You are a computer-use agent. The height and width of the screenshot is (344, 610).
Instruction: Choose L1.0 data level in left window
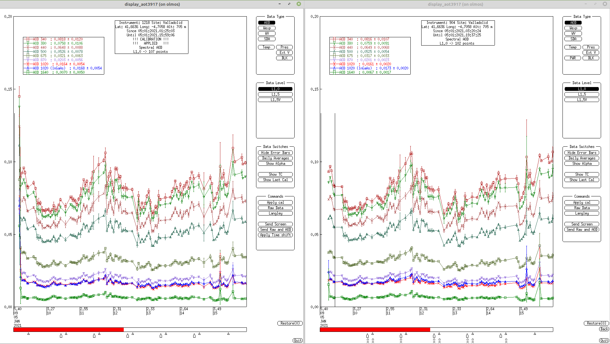pyautogui.click(x=275, y=89)
